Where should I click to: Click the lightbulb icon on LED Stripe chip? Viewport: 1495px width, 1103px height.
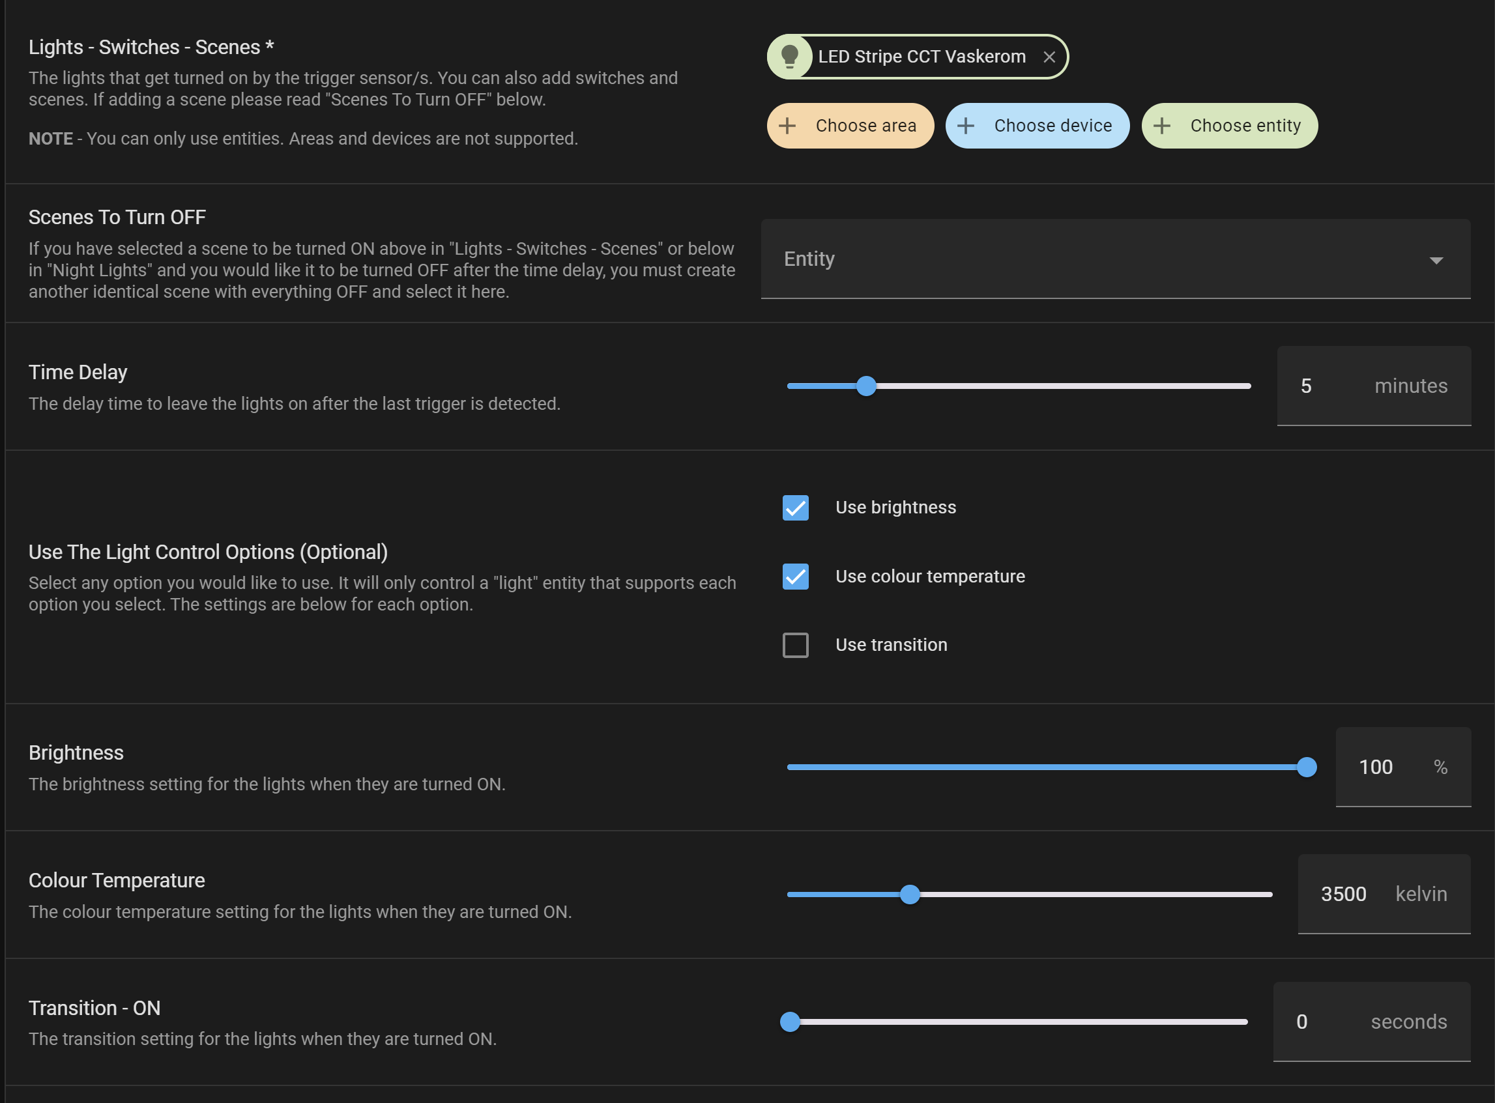(x=790, y=57)
